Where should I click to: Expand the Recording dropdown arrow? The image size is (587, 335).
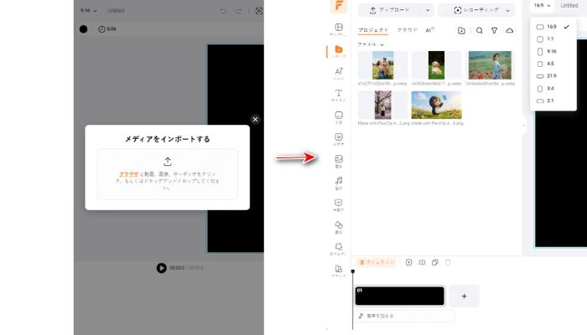click(507, 10)
